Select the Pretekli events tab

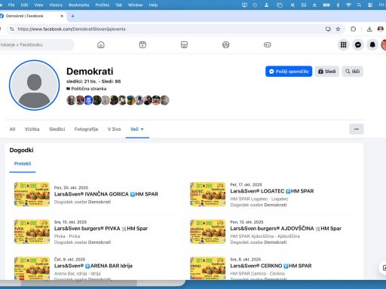pos(23,164)
